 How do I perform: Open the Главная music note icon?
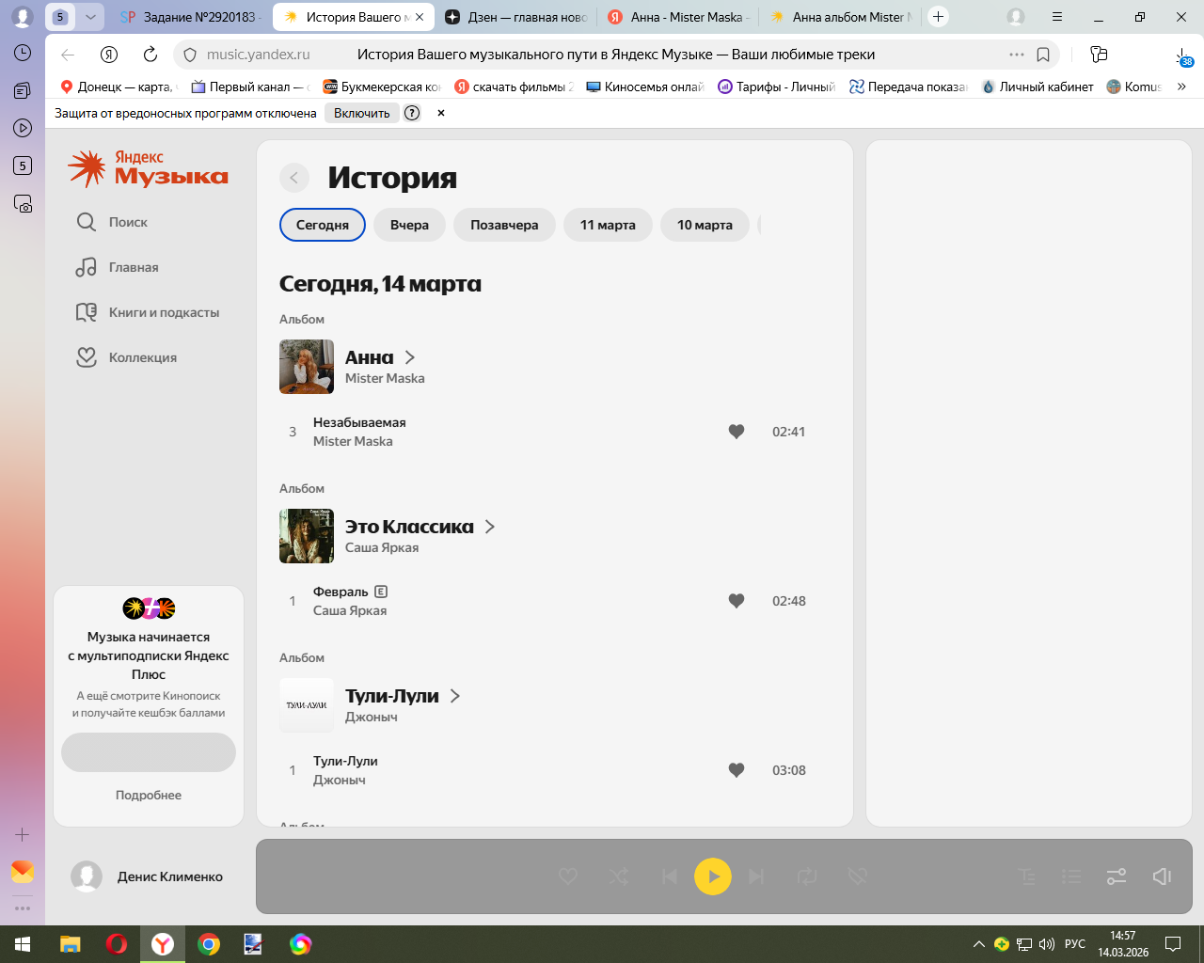click(87, 267)
